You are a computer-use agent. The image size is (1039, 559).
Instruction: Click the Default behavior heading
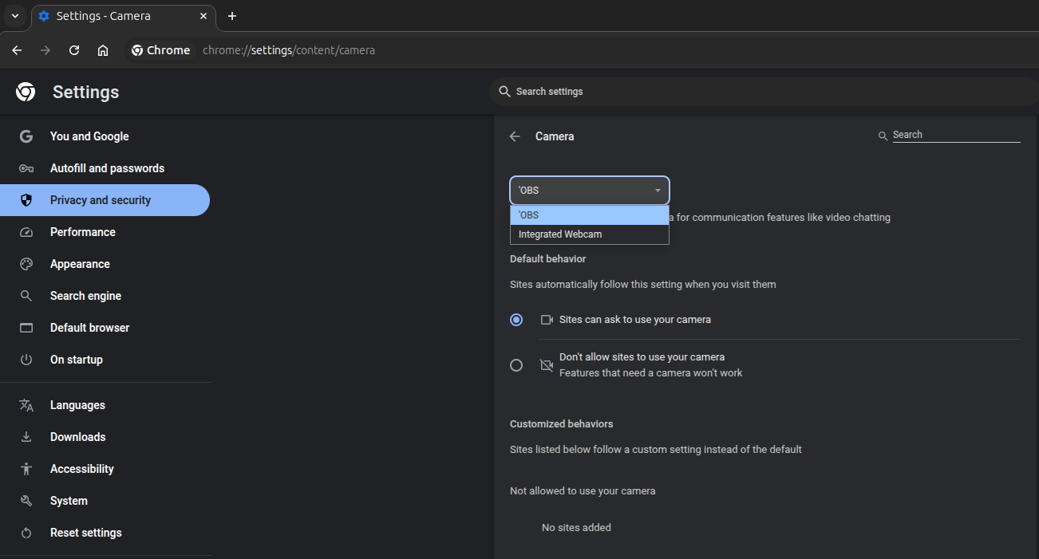point(548,259)
